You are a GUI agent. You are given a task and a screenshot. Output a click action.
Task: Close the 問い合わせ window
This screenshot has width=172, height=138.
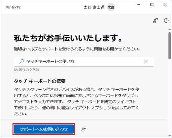coord(165,4)
